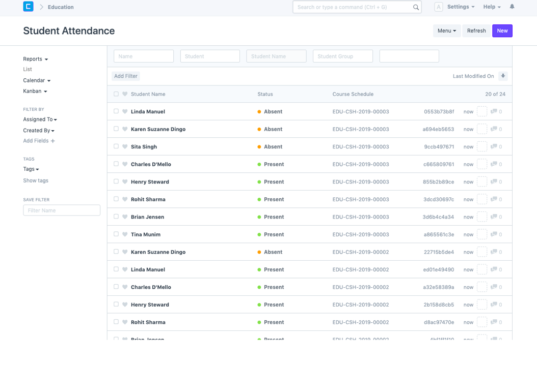Click the Refresh button
The height and width of the screenshot is (366, 537).
tap(476, 31)
